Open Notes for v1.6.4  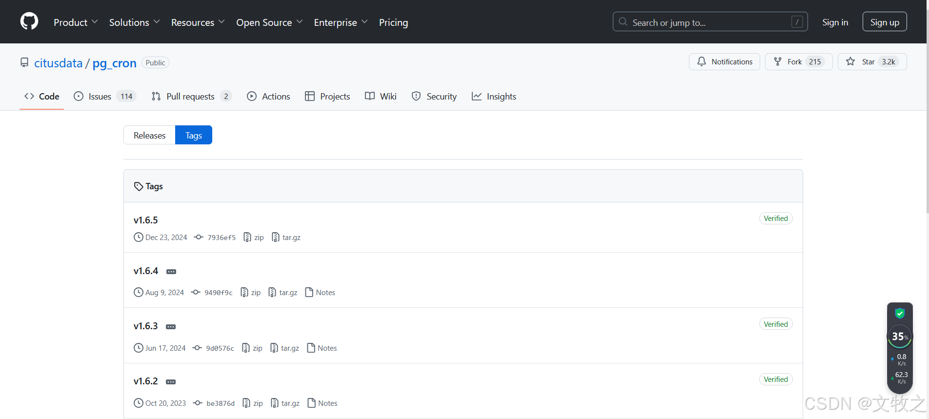[x=320, y=293]
